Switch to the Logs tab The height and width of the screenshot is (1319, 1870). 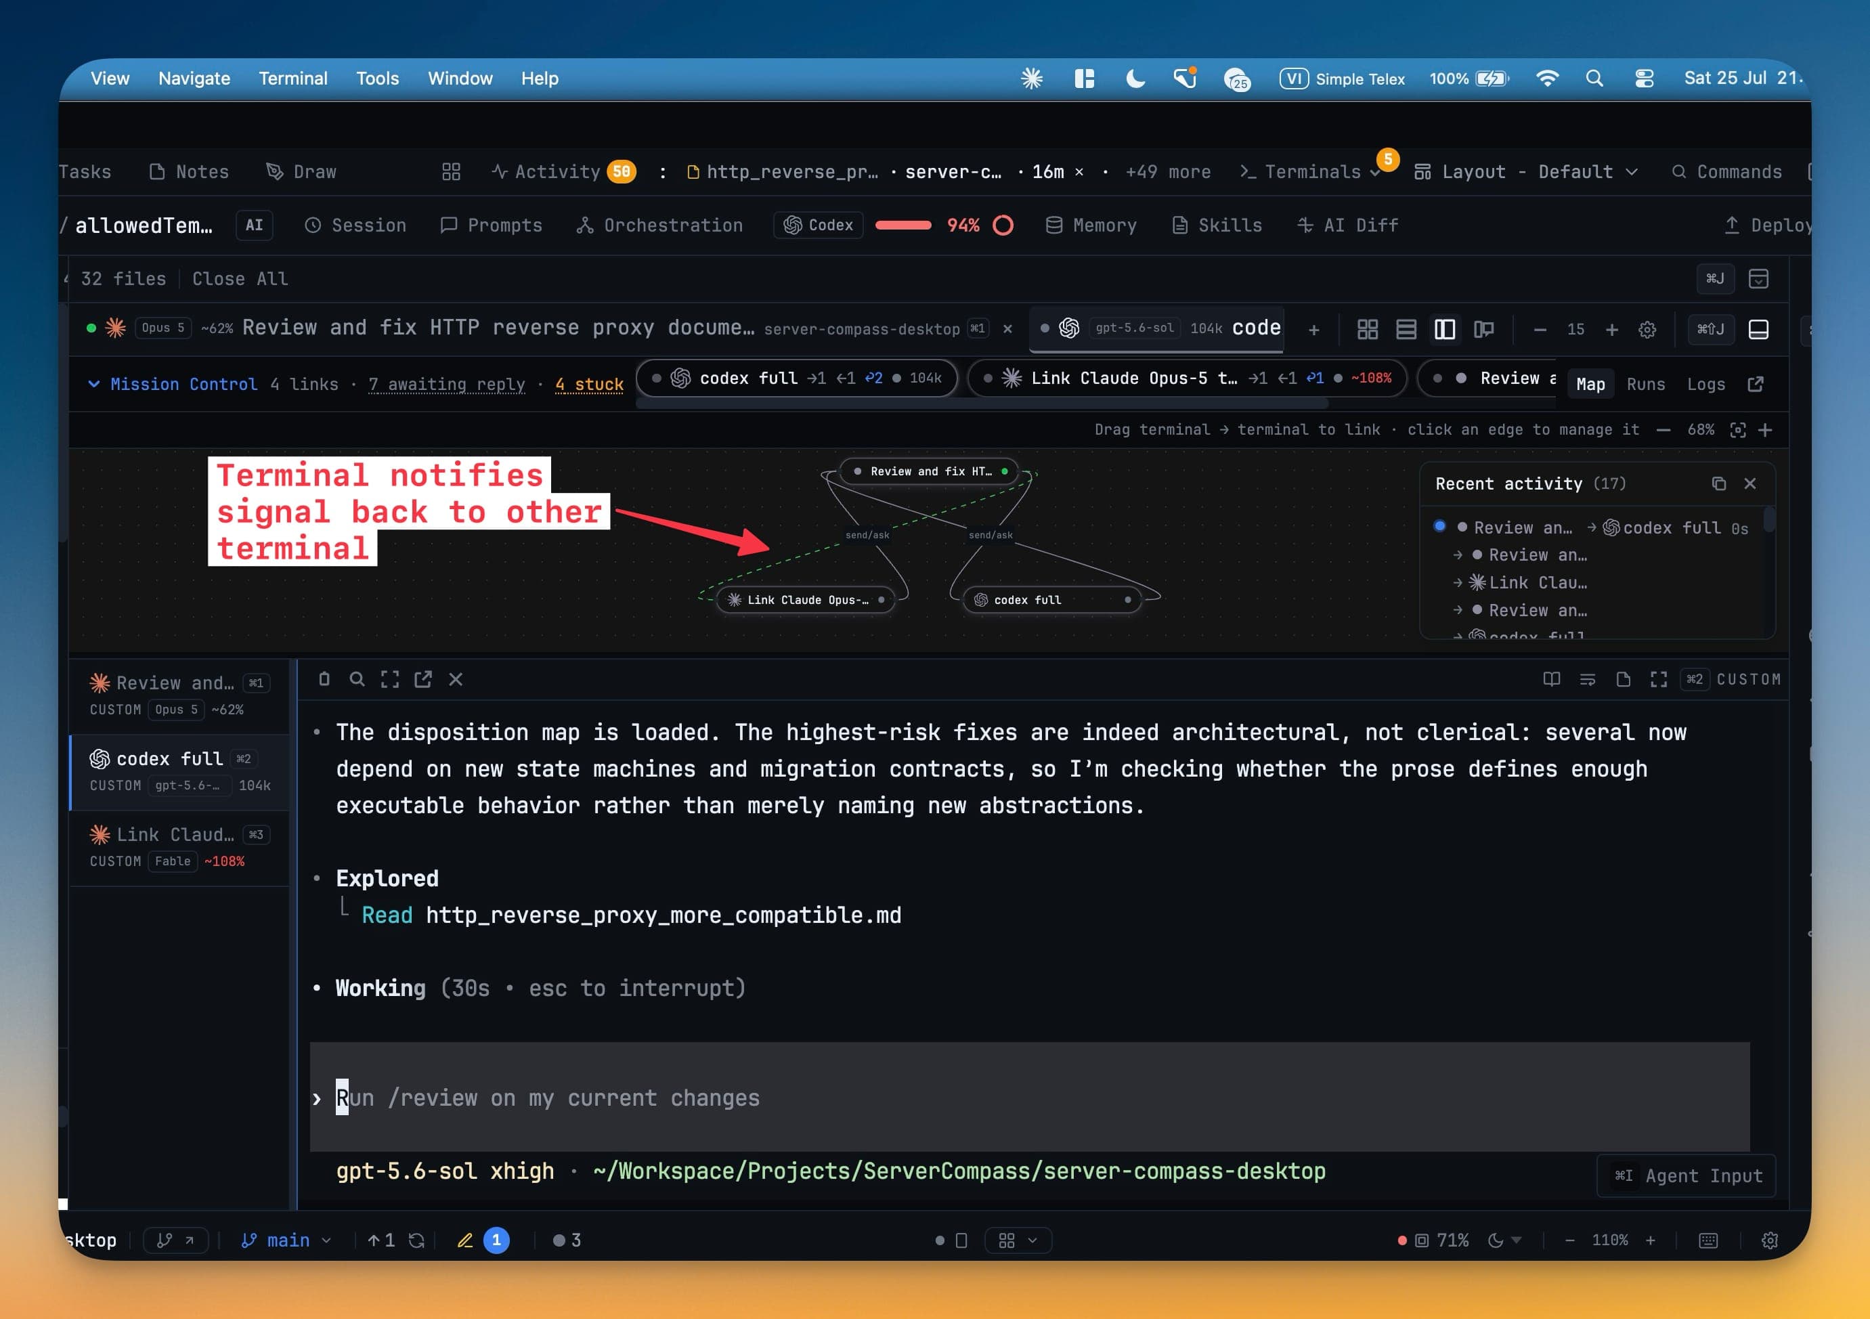click(1705, 384)
